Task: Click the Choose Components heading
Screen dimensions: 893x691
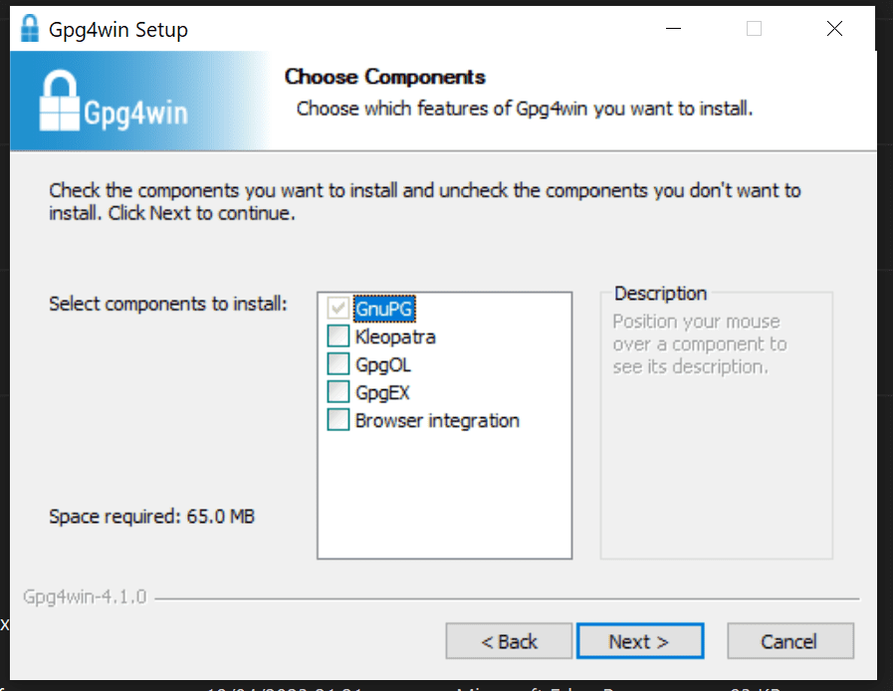Action: pos(384,77)
